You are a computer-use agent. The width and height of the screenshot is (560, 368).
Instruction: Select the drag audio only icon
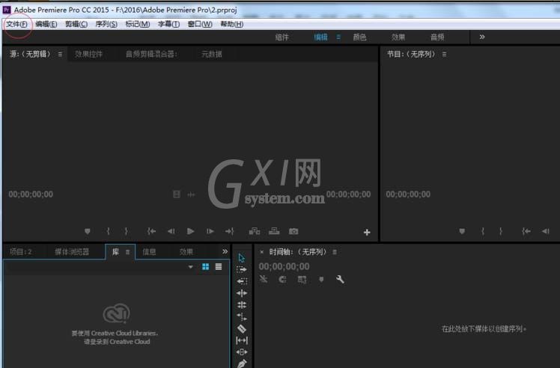click(x=191, y=194)
